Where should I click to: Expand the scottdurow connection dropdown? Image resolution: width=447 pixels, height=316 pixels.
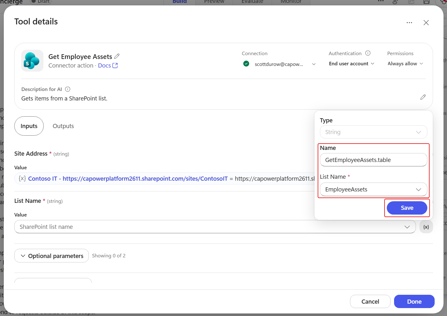(x=314, y=64)
